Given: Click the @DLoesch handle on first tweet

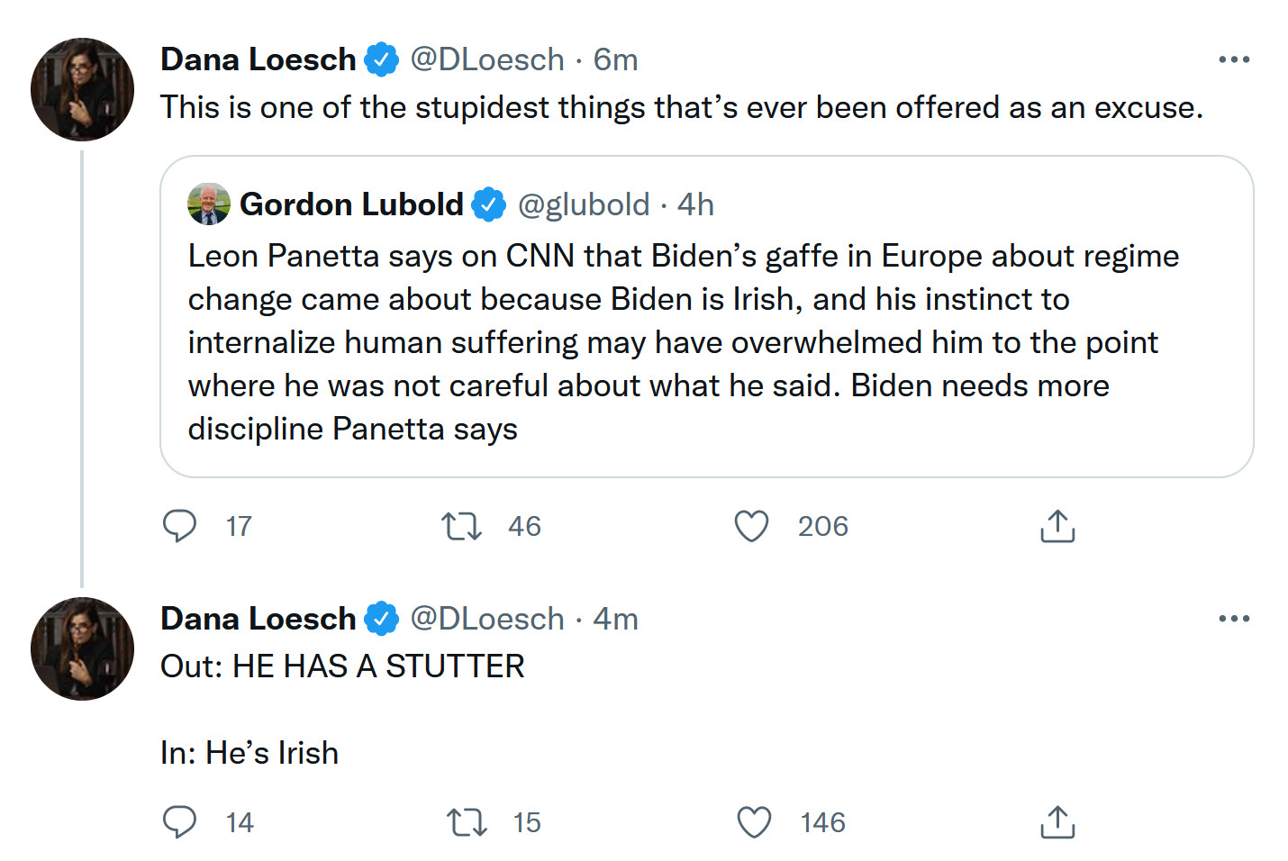Looking at the screenshot, I should tap(486, 59).
